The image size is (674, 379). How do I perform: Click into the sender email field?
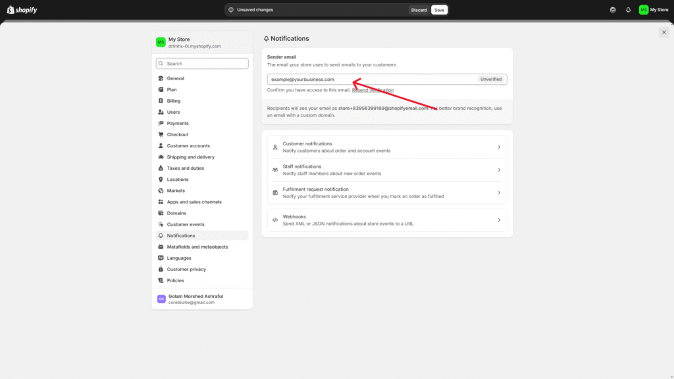369,79
